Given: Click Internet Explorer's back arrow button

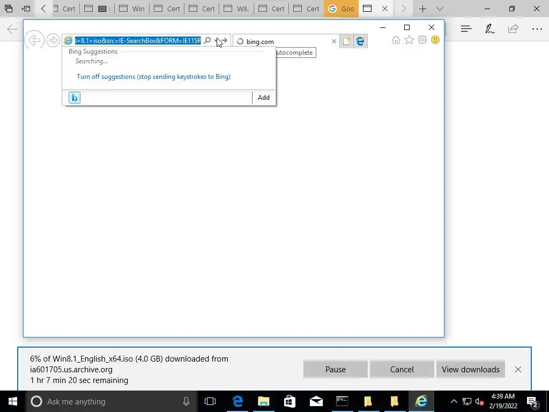Looking at the screenshot, I should [x=34, y=40].
